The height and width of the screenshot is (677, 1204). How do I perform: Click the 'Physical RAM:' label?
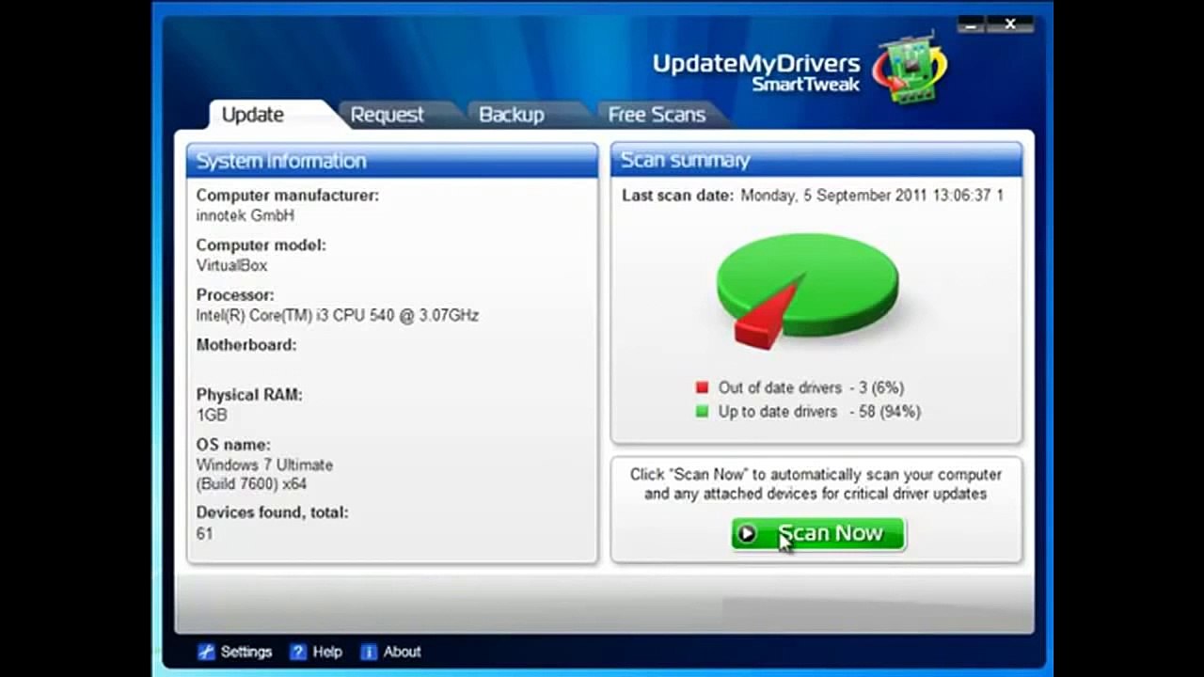(249, 395)
